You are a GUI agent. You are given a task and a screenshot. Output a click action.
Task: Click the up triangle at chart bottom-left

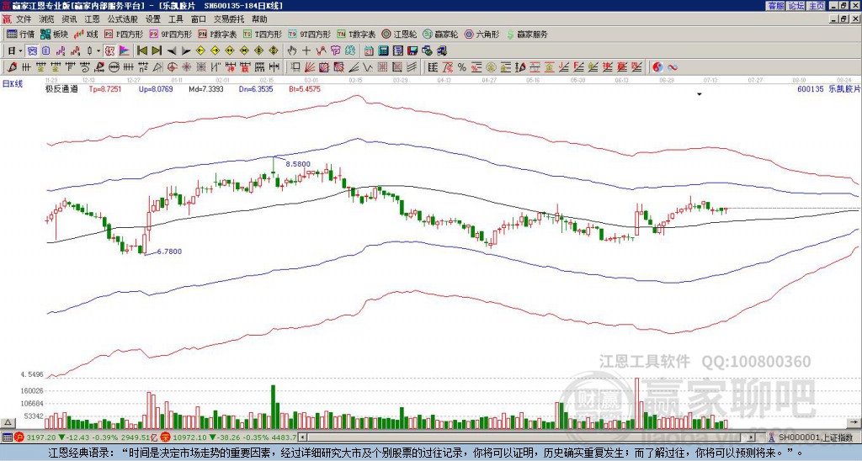tap(8, 422)
